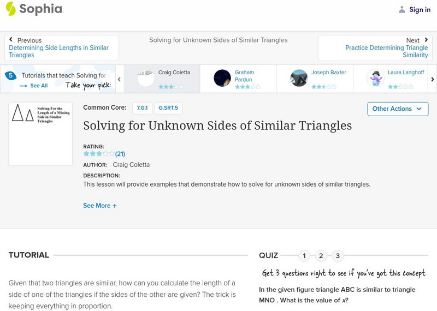Open the similar triangles lesson thumbnail
The height and width of the screenshot is (311, 437).
(x=40, y=134)
